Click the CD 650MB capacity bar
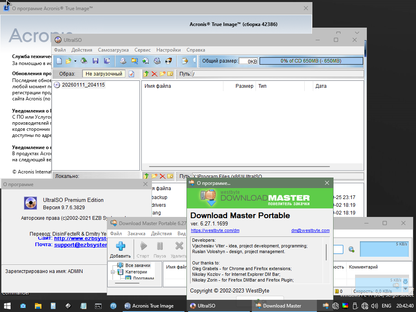Image resolution: width=416 pixels, height=312 pixels. [311, 61]
